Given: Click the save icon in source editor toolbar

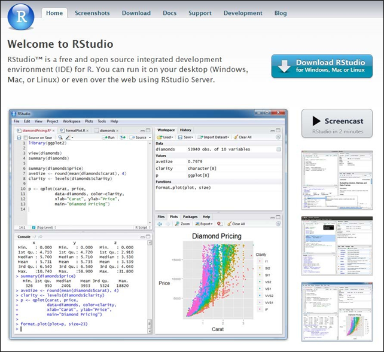Looking at the screenshot, I should coord(19,137).
